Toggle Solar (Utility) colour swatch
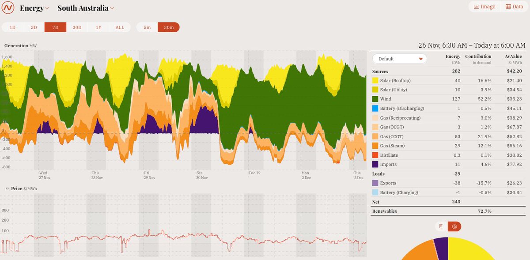The height and width of the screenshot is (260, 530). 375,90
